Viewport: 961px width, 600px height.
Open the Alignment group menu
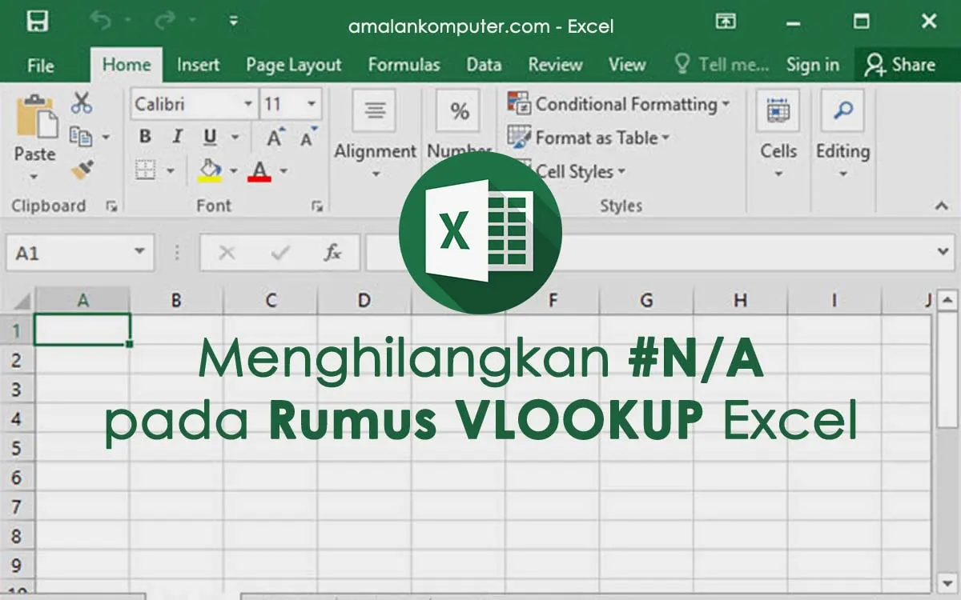click(x=375, y=134)
